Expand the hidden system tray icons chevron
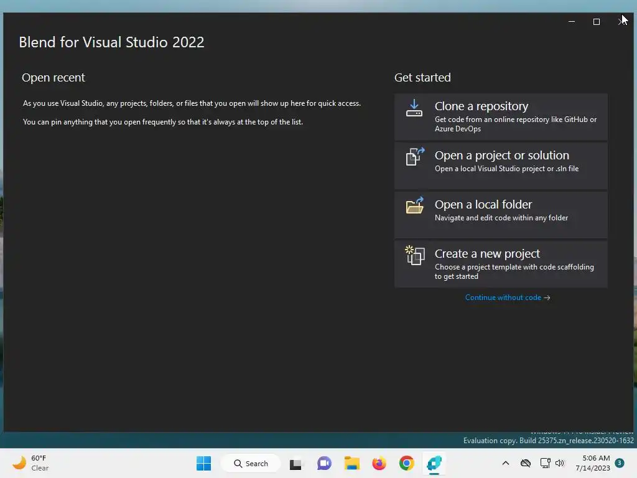 [505, 463]
